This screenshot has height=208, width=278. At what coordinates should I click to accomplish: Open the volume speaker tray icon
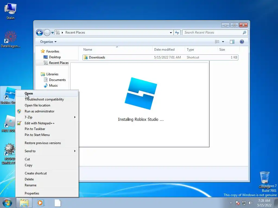(251, 203)
